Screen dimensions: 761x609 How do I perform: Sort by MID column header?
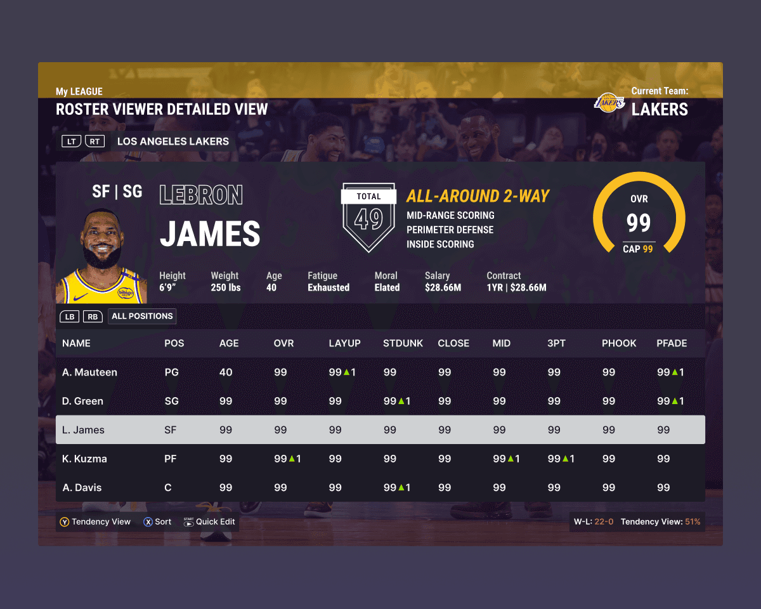tap(502, 343)
